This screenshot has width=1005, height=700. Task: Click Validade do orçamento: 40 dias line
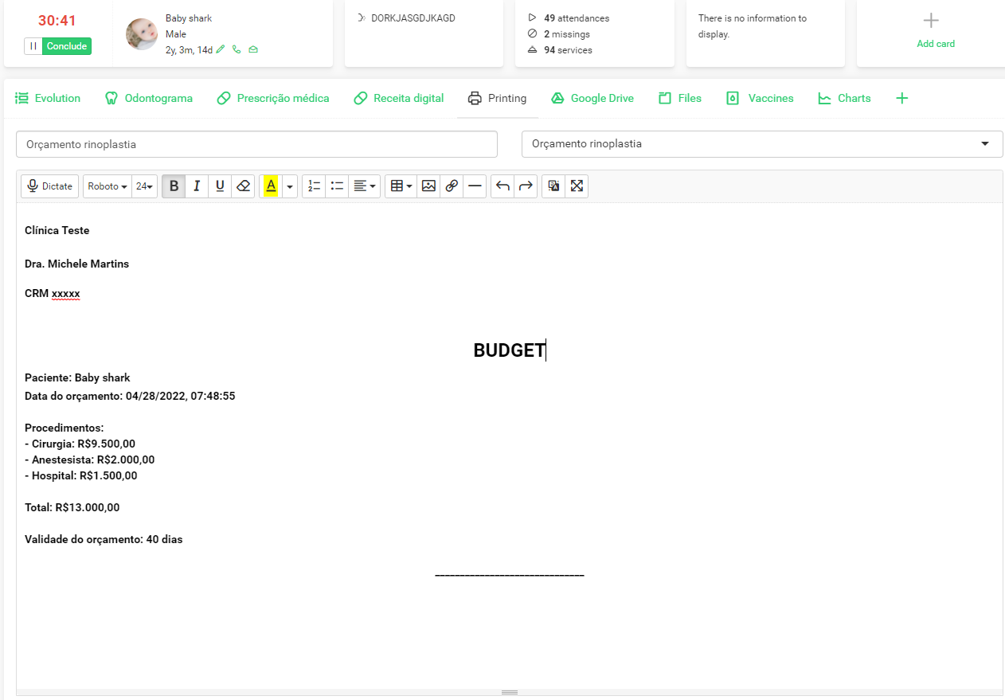tap(104, 539)
